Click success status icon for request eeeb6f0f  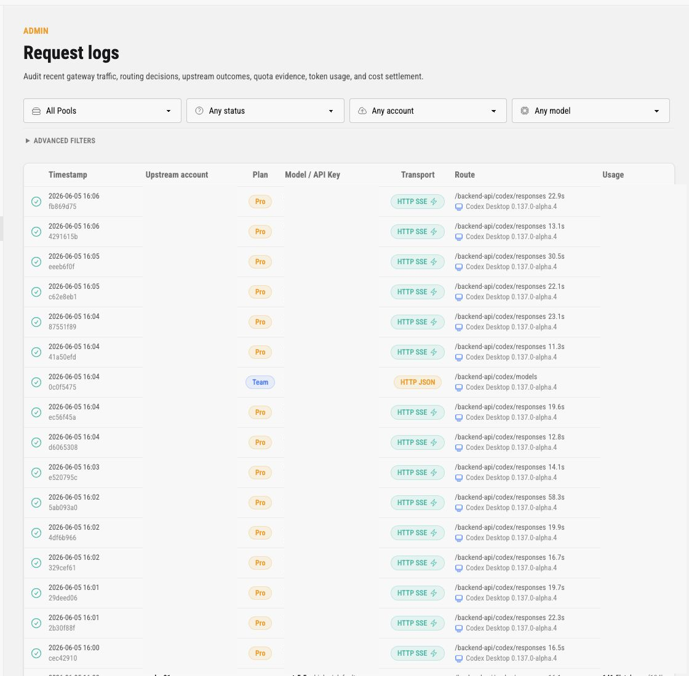point(36,262)
